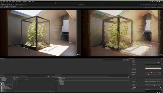Collapse the Overlay component foldout
163x93 pixels.
pos(131,78)
